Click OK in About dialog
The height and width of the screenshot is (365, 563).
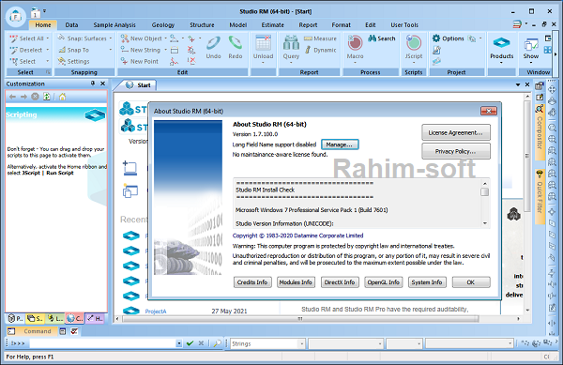[471, 282]
